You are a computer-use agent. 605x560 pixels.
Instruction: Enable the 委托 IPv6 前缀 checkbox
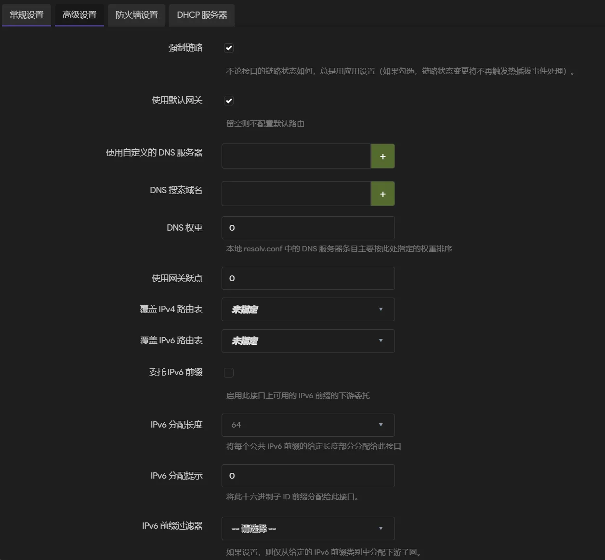229,373
